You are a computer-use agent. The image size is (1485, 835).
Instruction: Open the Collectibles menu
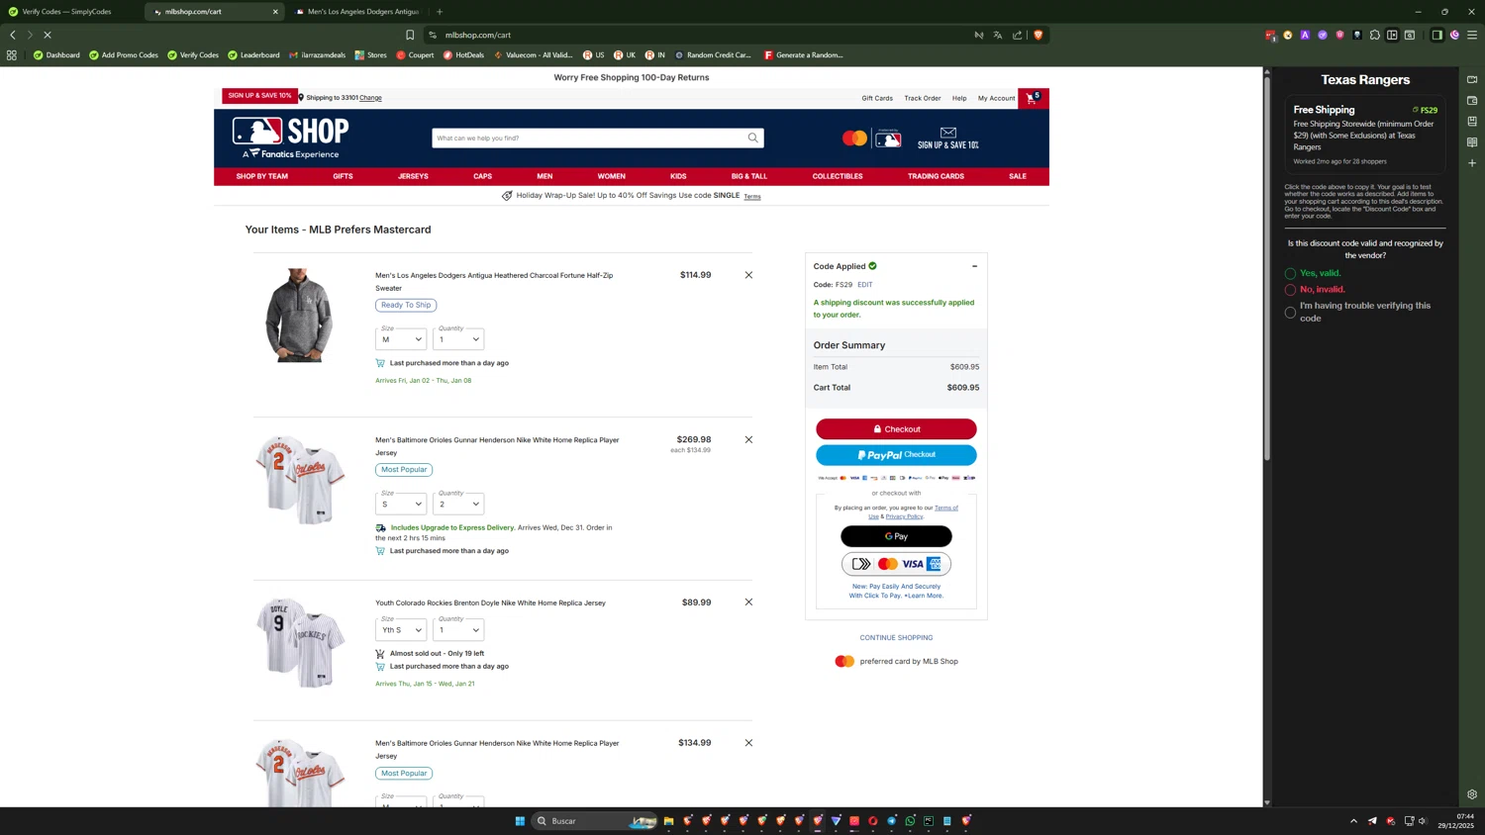click(838, 176)
